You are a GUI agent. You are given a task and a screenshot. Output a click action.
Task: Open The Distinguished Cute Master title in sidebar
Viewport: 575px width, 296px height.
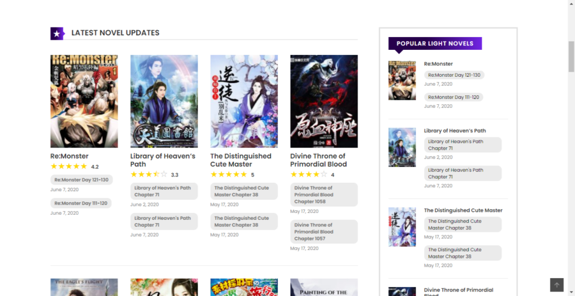pos(463,210)
